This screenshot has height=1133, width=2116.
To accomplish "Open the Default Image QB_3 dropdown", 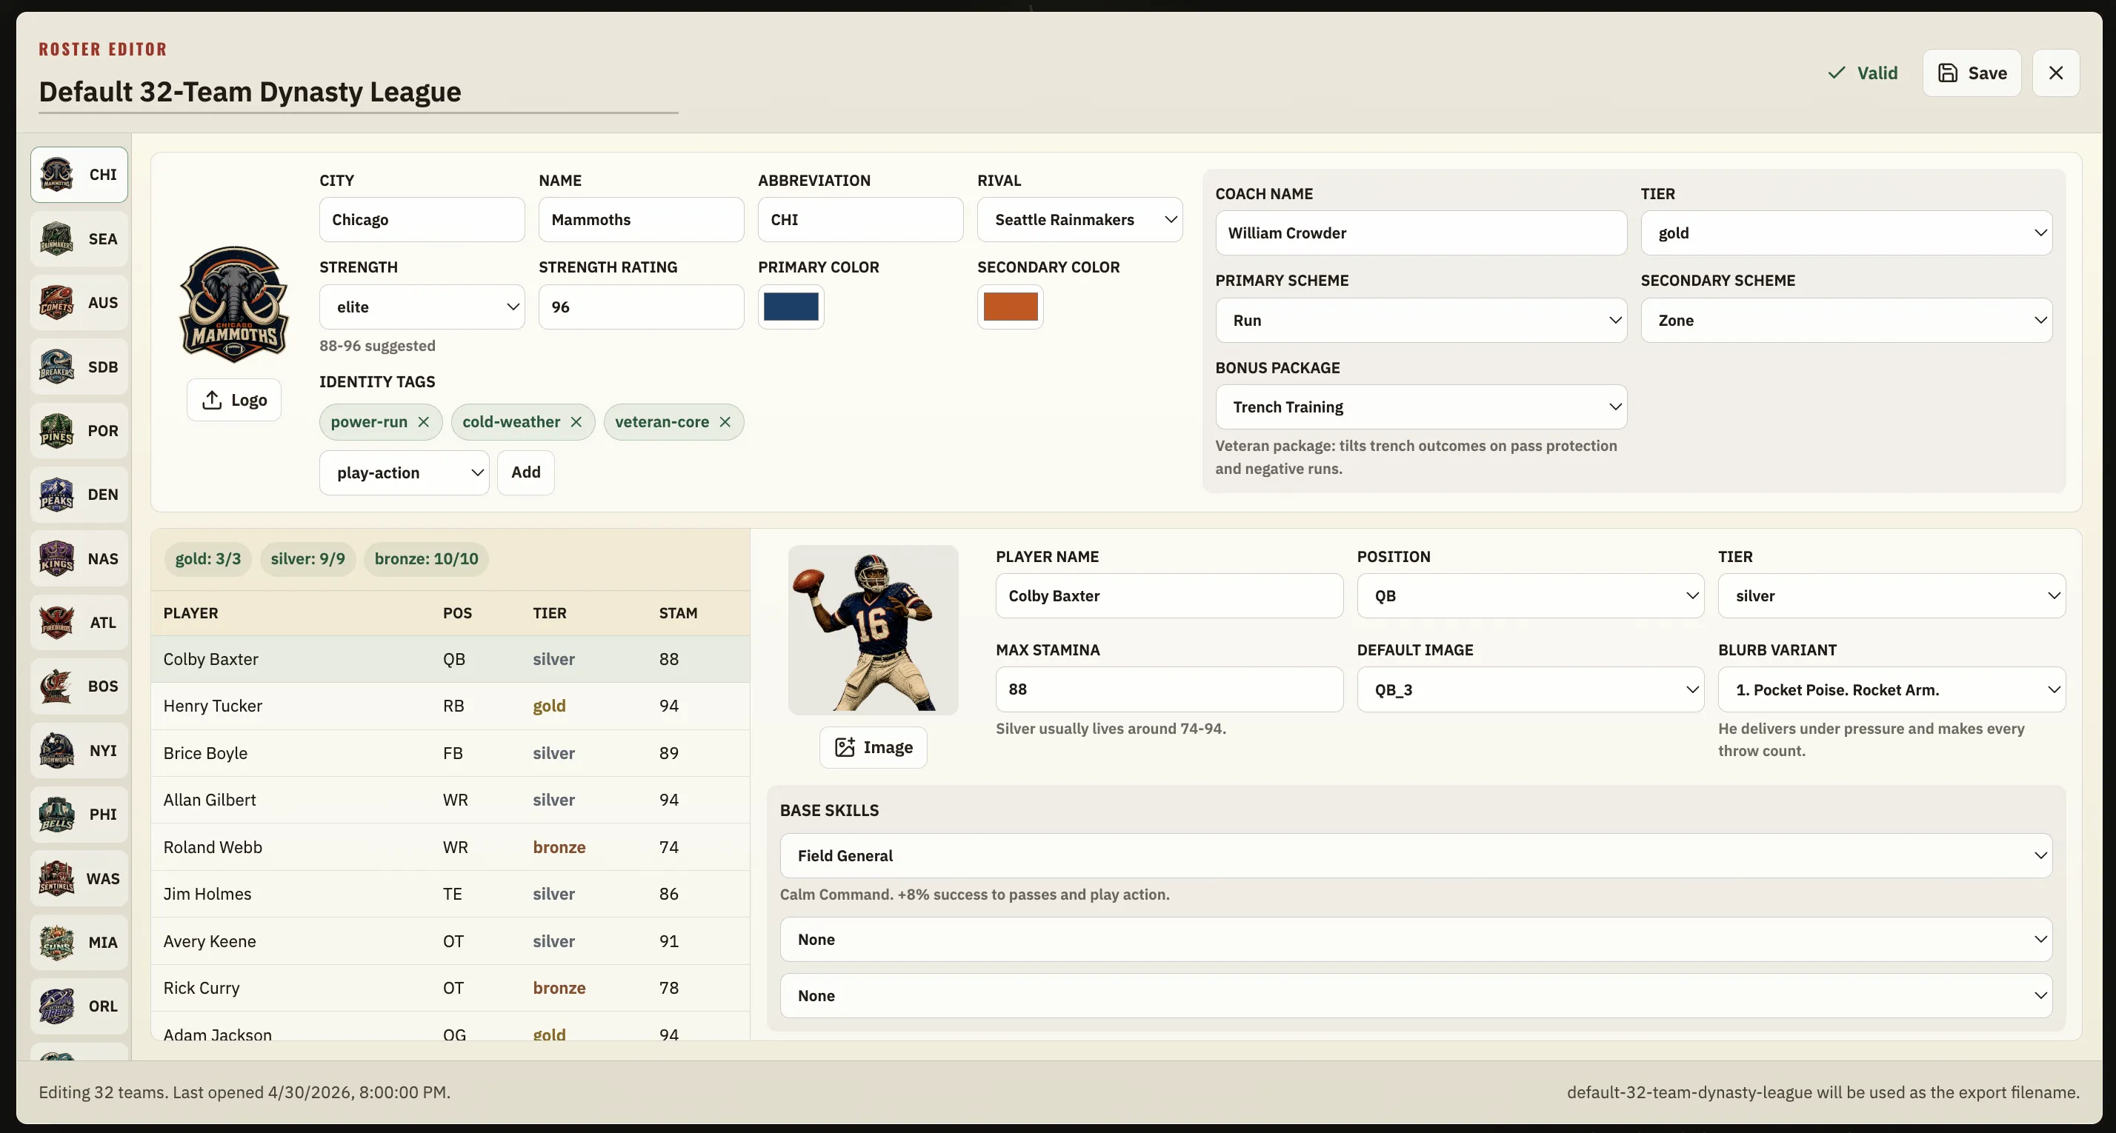I will click(1531, 689).
